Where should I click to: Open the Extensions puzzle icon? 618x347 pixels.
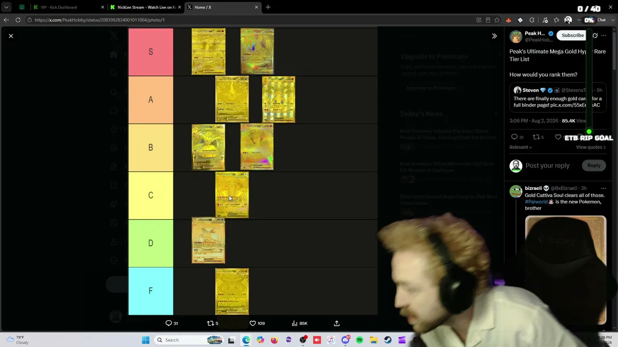(532, 20)
